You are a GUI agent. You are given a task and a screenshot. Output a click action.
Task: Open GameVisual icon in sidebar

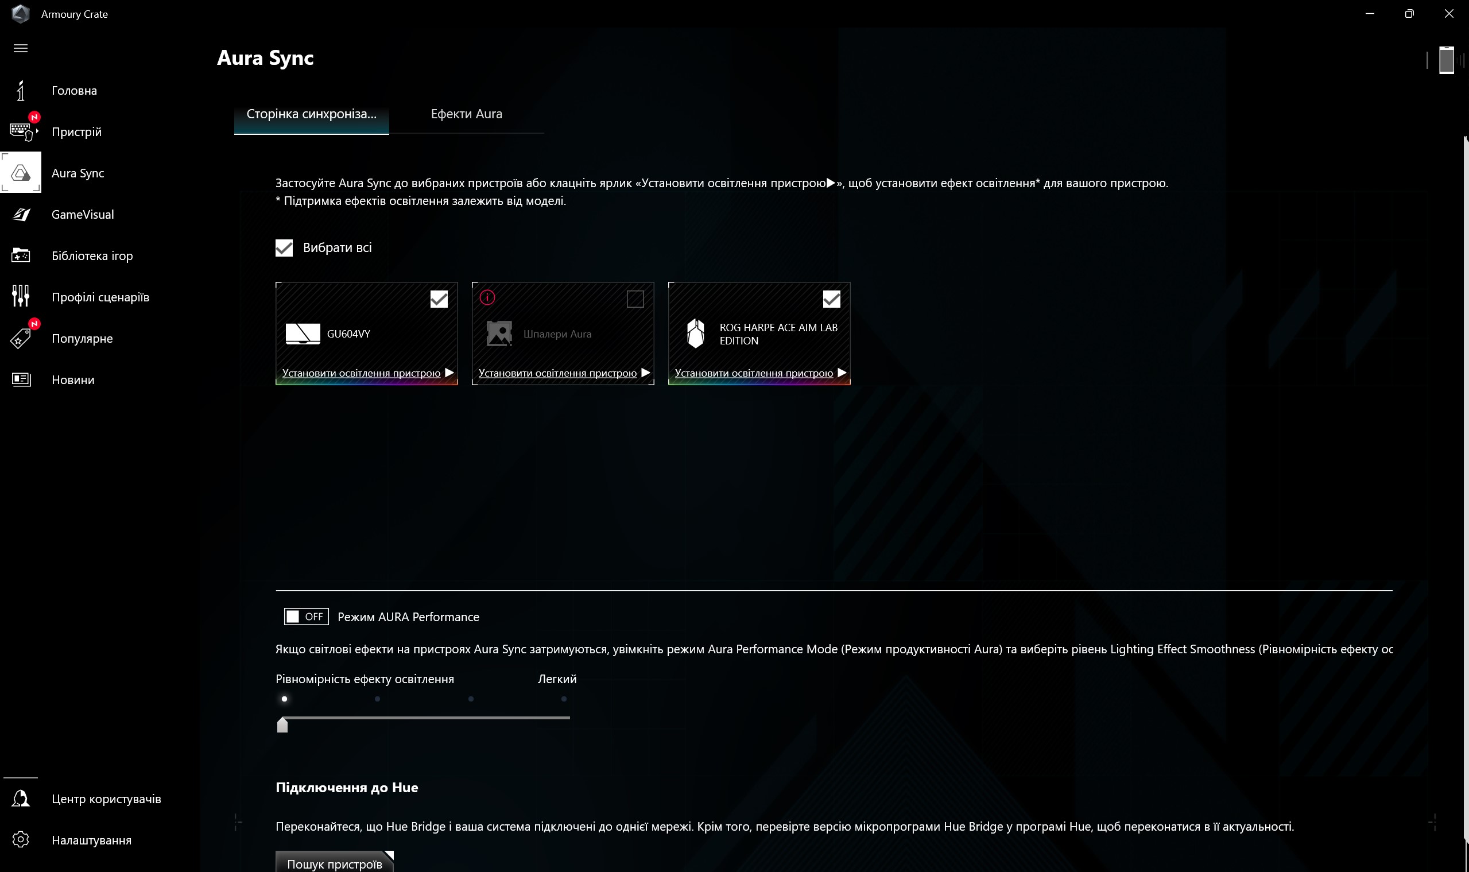[21, 215]
